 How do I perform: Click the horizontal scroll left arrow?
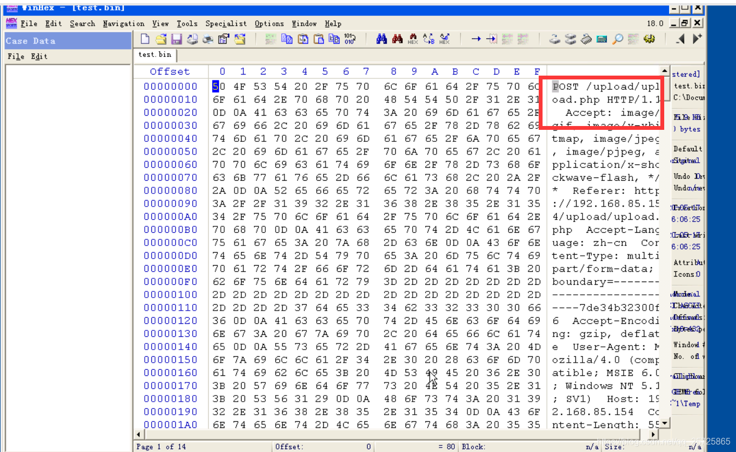139,434
